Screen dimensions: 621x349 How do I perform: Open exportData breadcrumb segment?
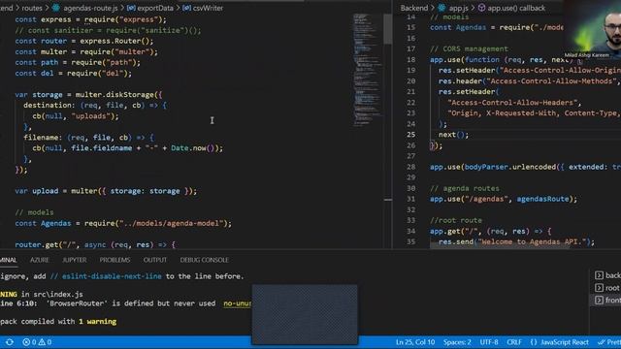pos(155,8)
